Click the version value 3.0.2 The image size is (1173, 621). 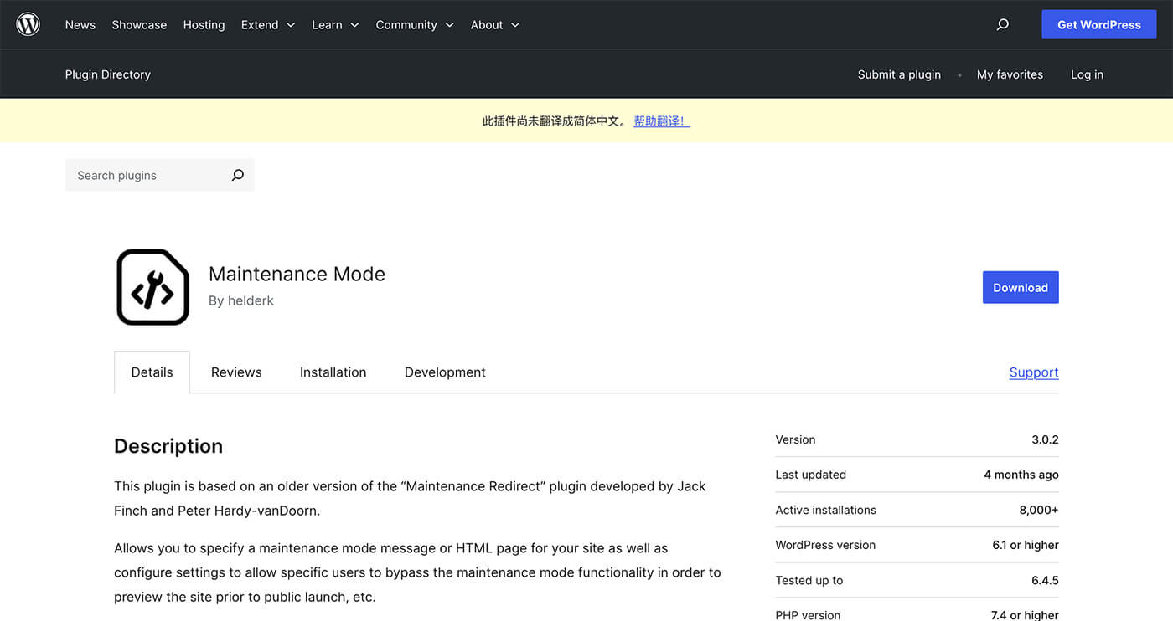click(1045, 439)
